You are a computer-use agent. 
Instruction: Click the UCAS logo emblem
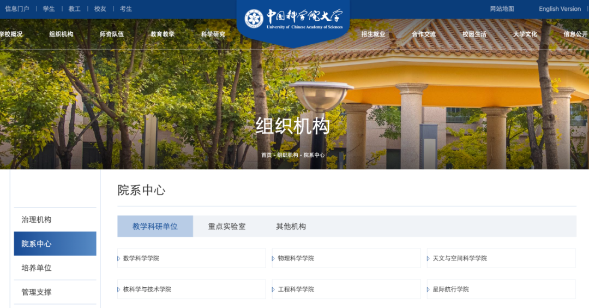(254, 19)
